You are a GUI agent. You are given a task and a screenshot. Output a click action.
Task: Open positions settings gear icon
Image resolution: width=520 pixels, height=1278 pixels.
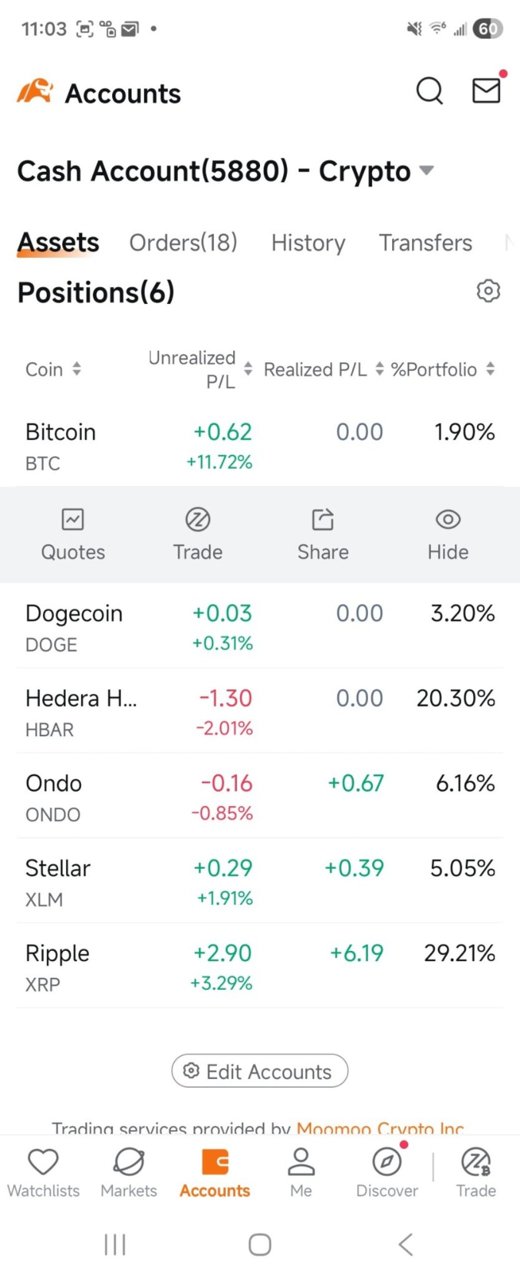point(488,291)
